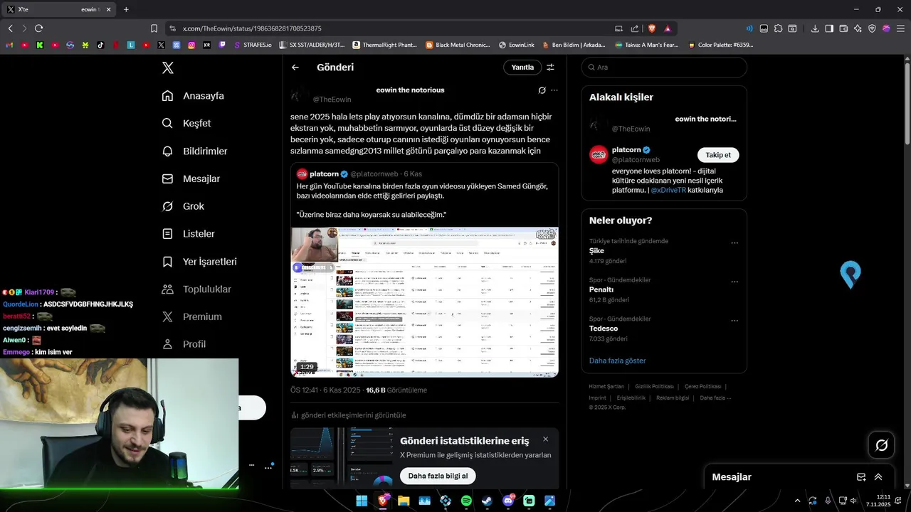Follow platcorn with Takip et
The width and height of the screenshot is (911, 512).
pos(718,155)
